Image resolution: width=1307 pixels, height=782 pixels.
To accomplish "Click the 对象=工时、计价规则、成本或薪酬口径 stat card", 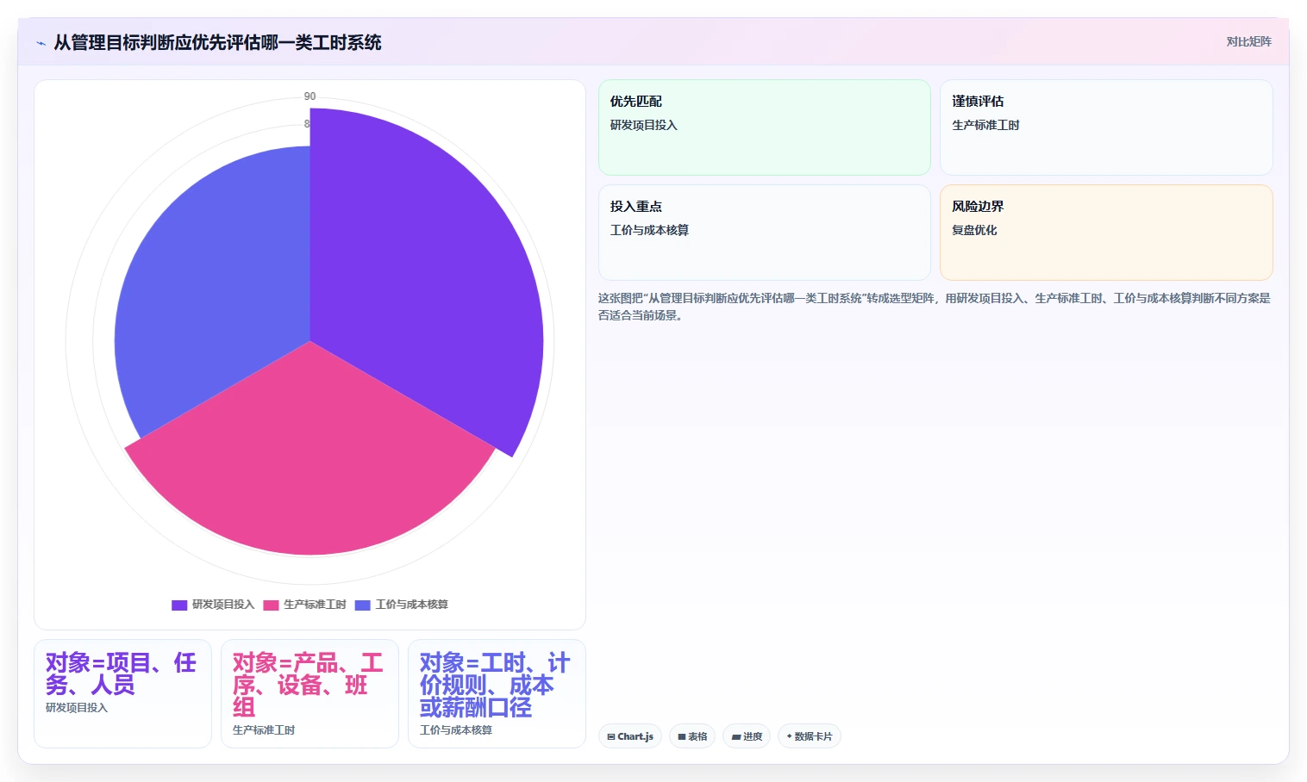I will coord(497,693).
